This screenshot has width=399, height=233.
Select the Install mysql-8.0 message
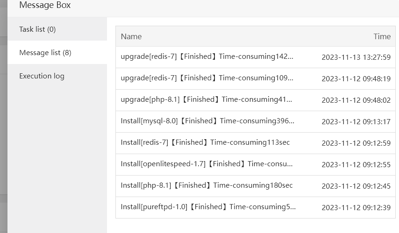point(207,121)
